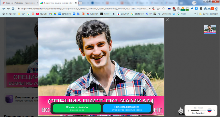Viewport: 220px width, 117px height.
Task: Open the YouTube bookmark
Action: (42, 14)
